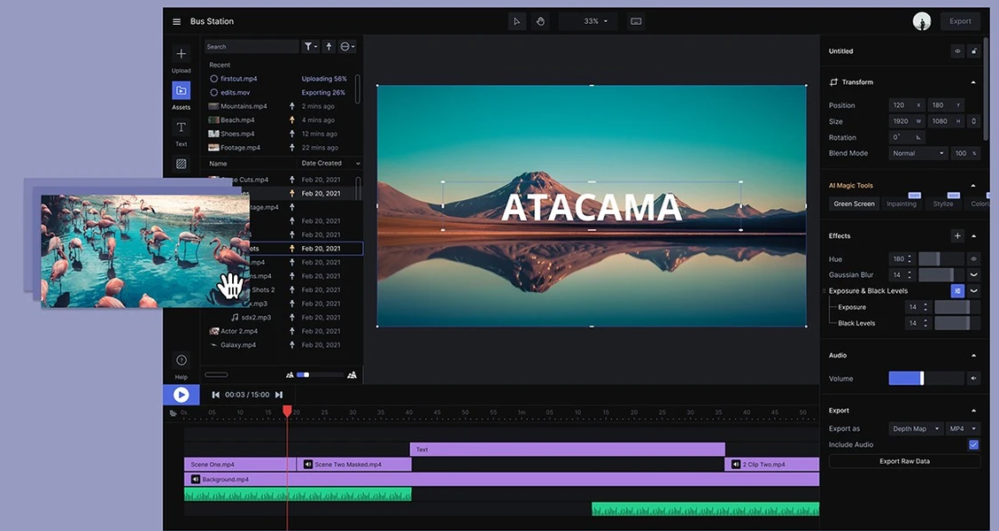Open the Depth Map export type dropdown
Screen dimensions: 999x531
coord(916,429)
